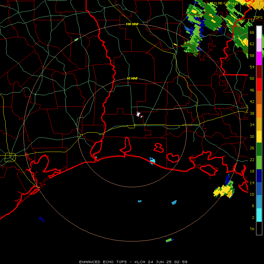Image resolution: width=264 pixels, height=264 pixels.
Task: Click legend value '34'
Action: point(252,125)
